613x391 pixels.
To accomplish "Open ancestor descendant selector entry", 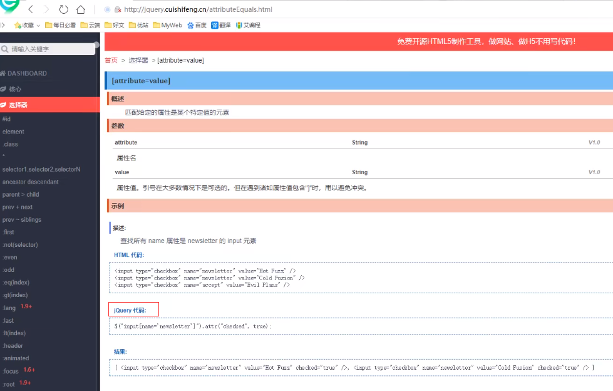I will coord(31,182).
